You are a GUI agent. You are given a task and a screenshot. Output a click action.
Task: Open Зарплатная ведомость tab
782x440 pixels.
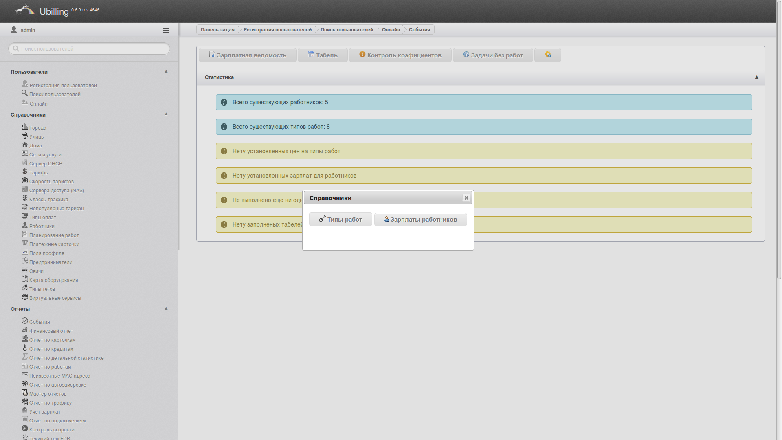click(x=248, y=55)
